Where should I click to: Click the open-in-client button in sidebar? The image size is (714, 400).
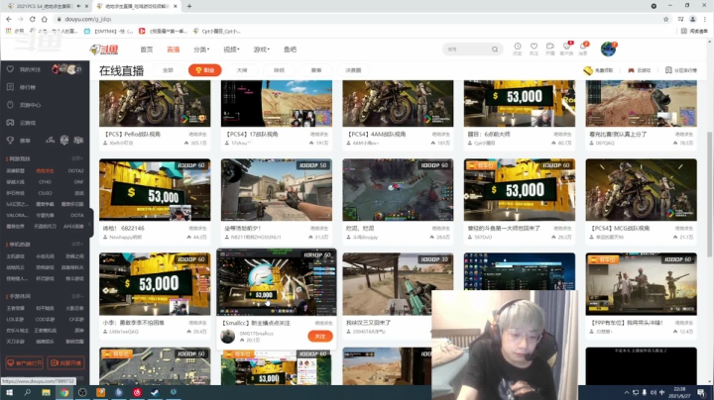[x=25, y=362]
